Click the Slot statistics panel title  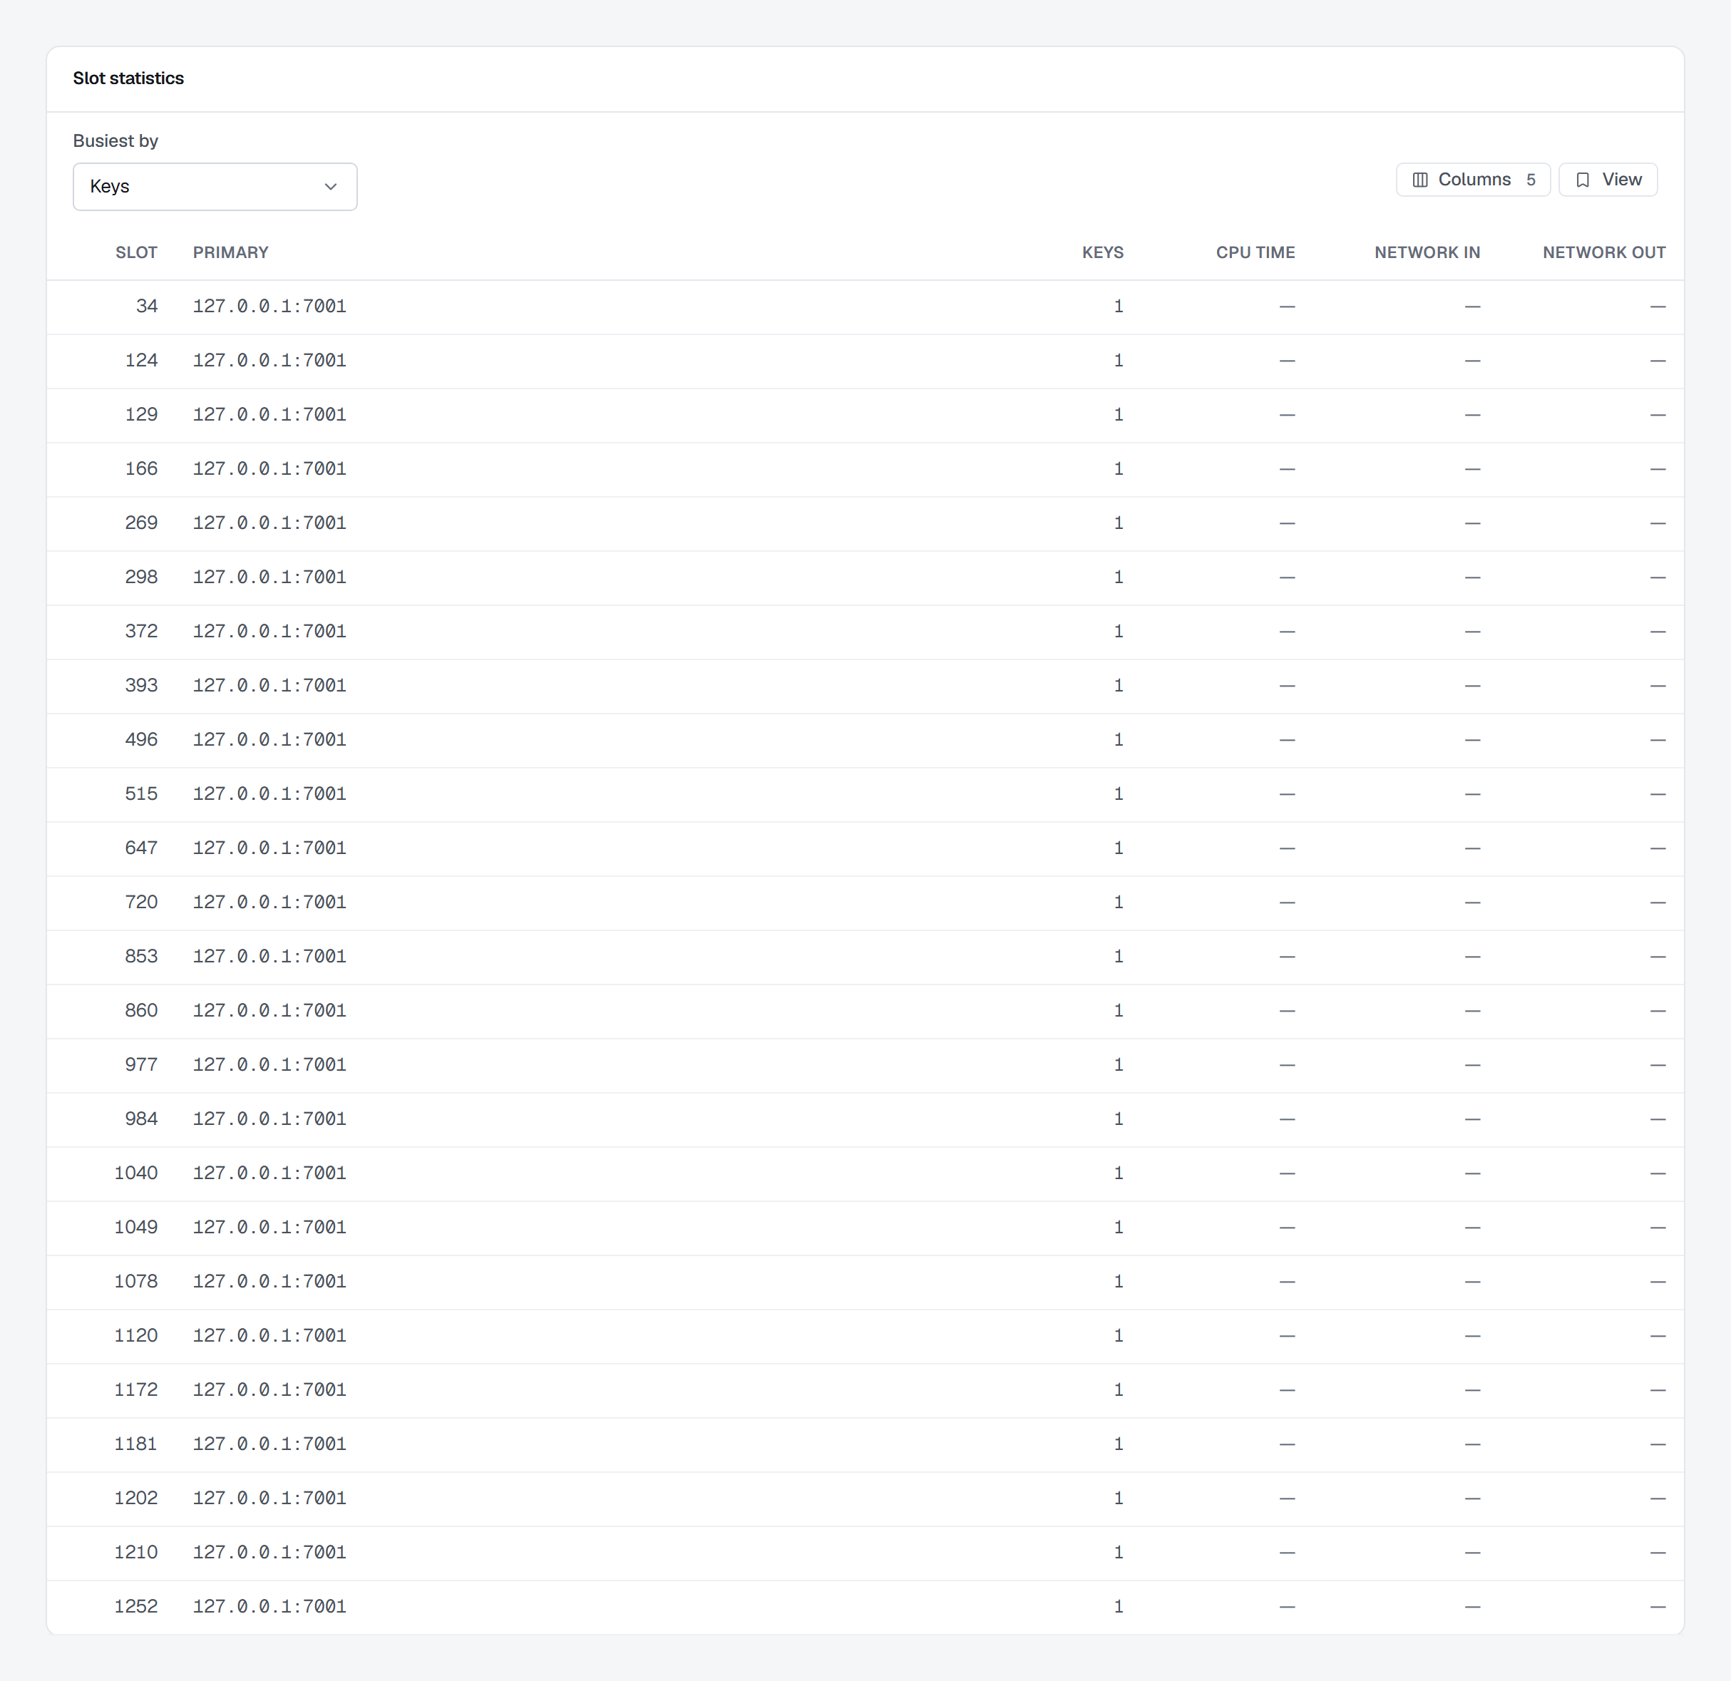click(128, 78)
